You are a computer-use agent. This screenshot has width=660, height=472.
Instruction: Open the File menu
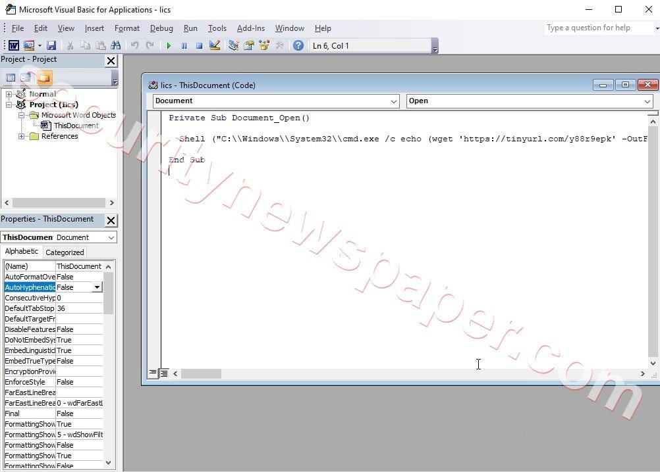coord(18,28)
